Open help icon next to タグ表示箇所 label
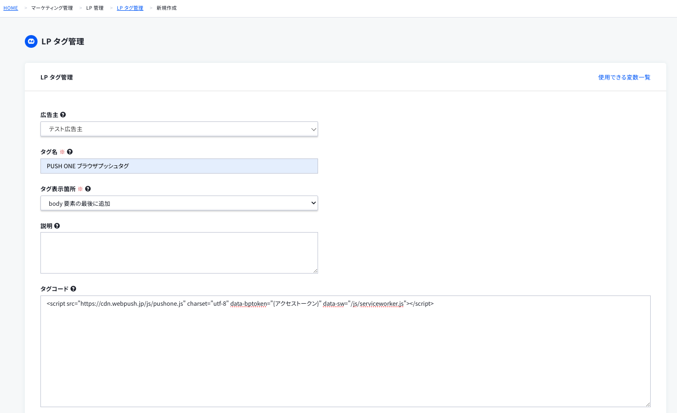This screenshot has height=413, width=677. pyautogui.click(x=88, y=189)
